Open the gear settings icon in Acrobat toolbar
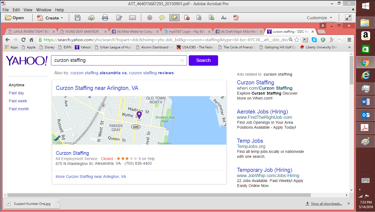 tap(150, 18)
